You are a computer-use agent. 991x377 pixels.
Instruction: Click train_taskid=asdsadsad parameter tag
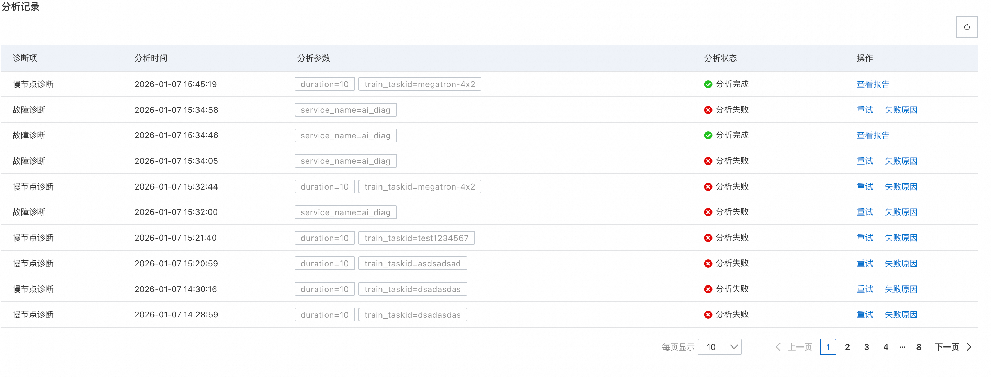click(x=412, y=264)
